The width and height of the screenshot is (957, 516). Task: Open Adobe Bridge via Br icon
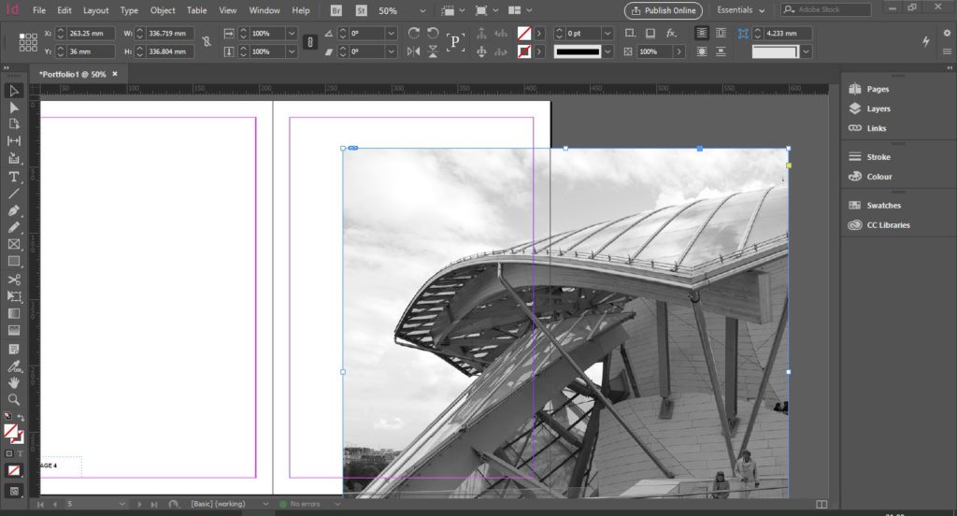[336, 10]
